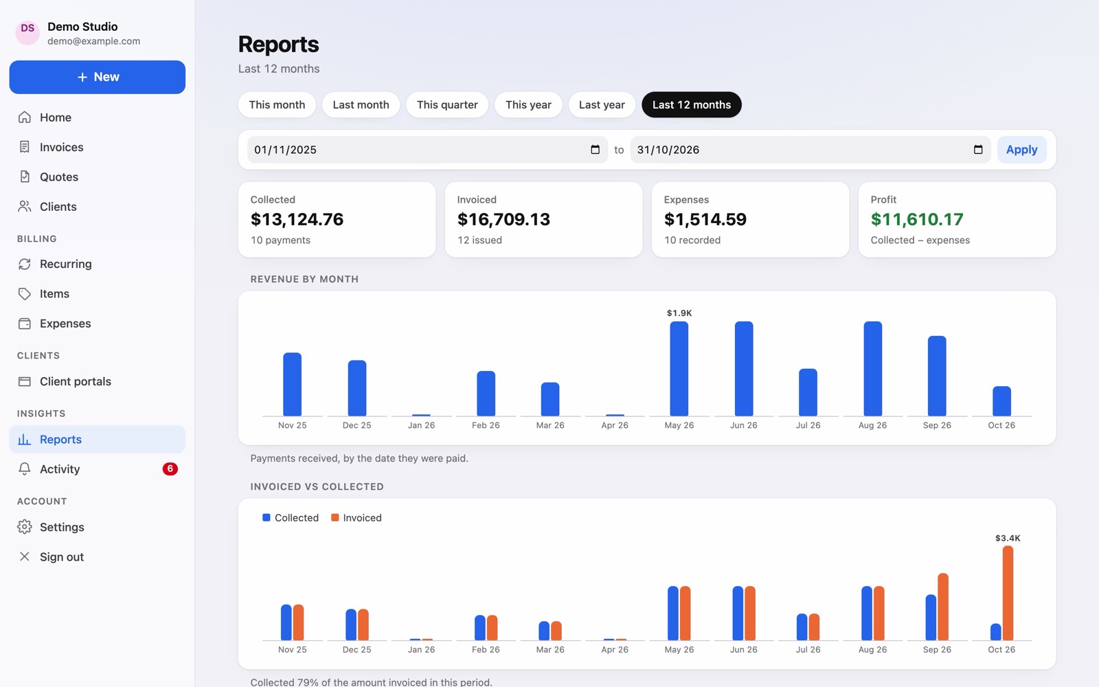
Task: Click the "10 payments" text
Action: (280, 240)
